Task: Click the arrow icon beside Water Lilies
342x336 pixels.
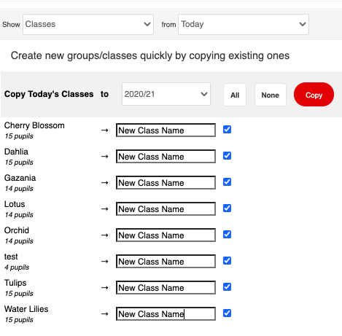Action: pos(105,314)
